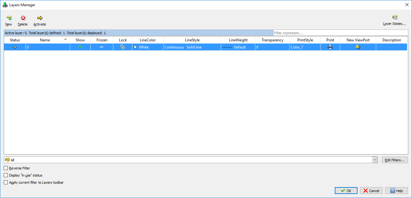Open the All filter dropdown

[375, 160]
